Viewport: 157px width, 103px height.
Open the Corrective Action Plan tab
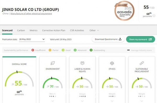(54, 30)
